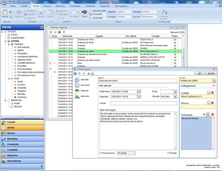Click the Annulla button

[211, 73]
